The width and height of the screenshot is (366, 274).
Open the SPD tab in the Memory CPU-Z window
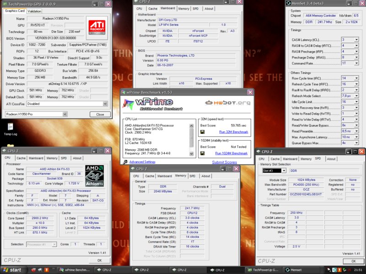[x=192, y=176]
